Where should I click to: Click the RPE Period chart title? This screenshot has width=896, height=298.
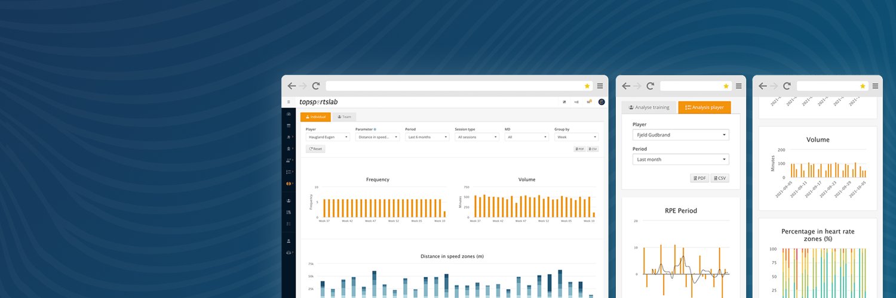tap(681, 210)
